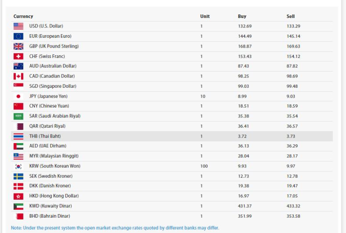Click the Australian flag icon

pos(18,66)
